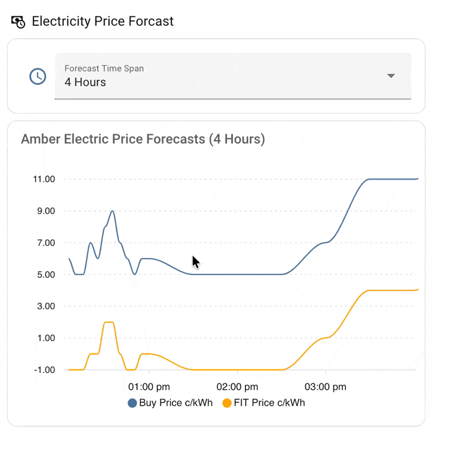Click the 02:00 pm axis label
The height and width of the screenshot is (469, 454).
[237, 386]
